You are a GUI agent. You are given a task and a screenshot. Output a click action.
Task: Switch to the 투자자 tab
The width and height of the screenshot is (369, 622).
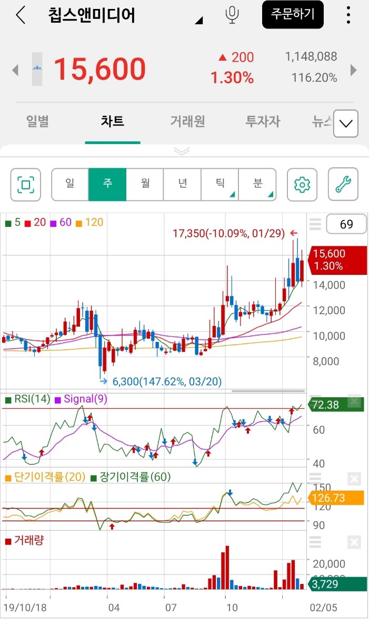263,121
